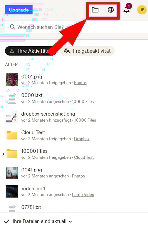This screenshot has height=228, width=148.
Task: Expand the 10000 Files row chevron
Action: point(3,154)
